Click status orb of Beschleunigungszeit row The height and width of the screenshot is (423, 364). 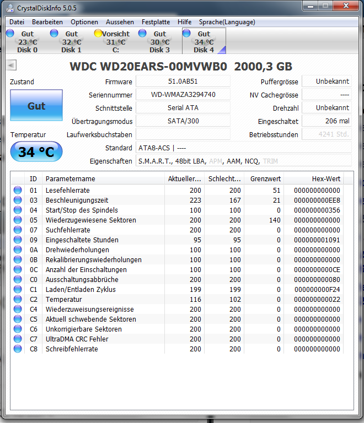[18, 200]
